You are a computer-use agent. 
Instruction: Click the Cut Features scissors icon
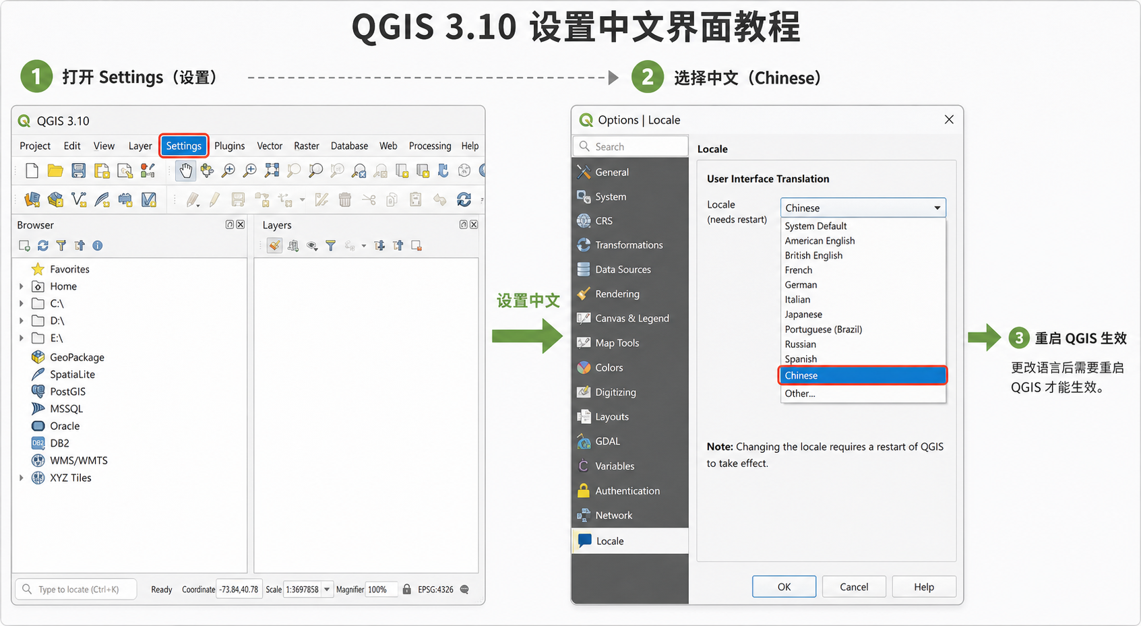click(x=369, y=199)
